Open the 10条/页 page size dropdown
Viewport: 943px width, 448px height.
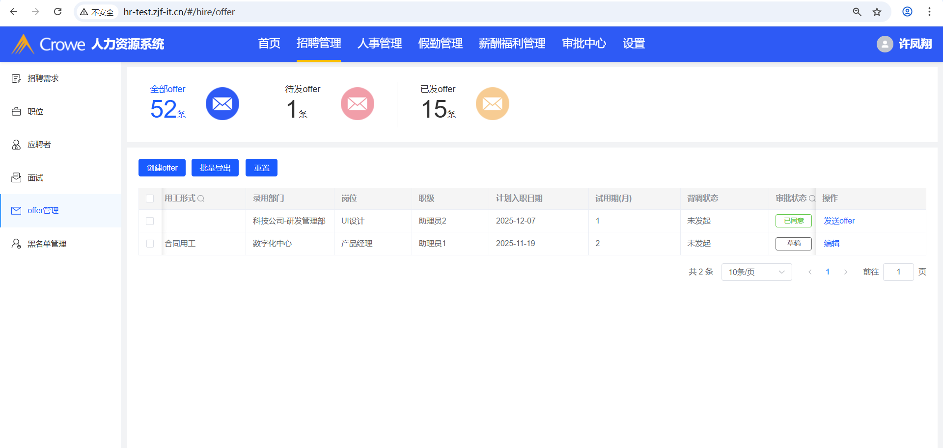point(756,272)
